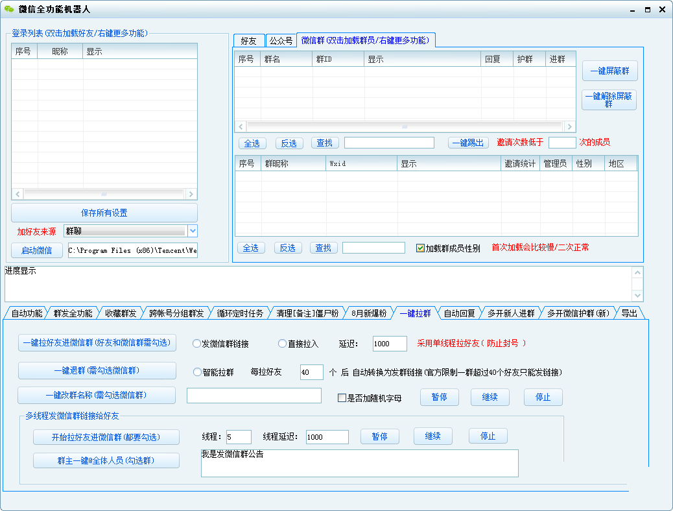
Task: Open the 公众号 tab
Action: click(281, 41)
